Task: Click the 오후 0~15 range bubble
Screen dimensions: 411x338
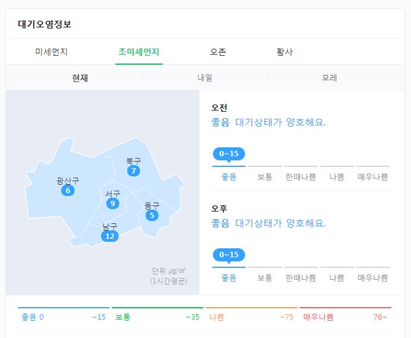Action: click(229, 255)
